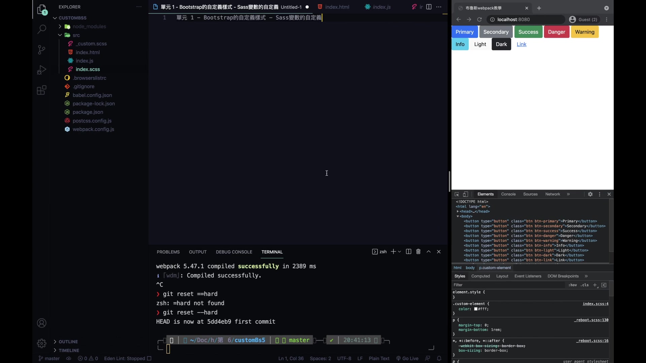
Task: Open DevTools settings gear
Action: (590, 194)
